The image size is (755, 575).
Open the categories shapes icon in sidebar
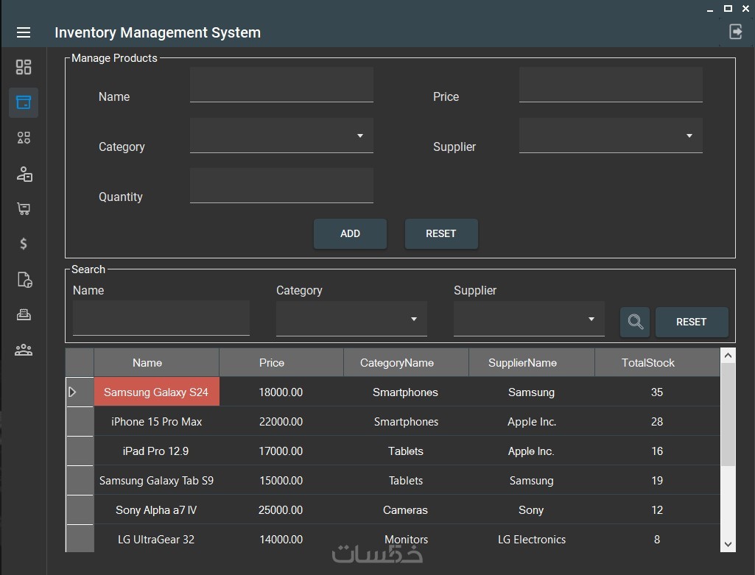click(23, 138)
